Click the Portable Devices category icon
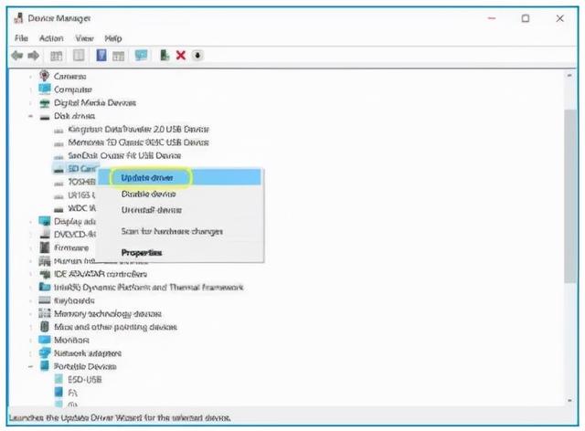 tap(45, 366)
